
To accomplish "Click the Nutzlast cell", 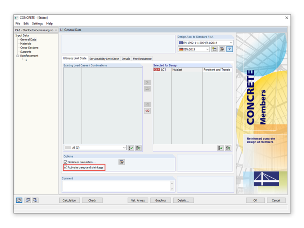I will tap(187, 70).
